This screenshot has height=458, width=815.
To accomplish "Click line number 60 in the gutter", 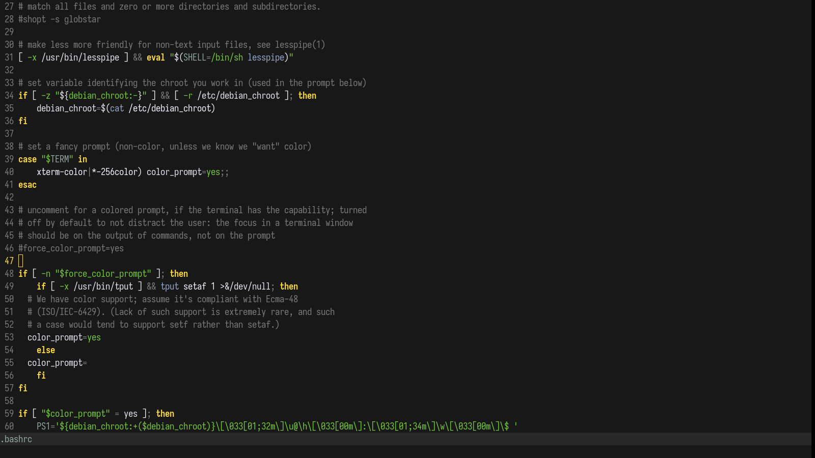I will pyautogui.click(x=9, y=426).
